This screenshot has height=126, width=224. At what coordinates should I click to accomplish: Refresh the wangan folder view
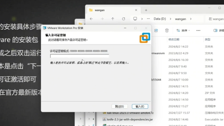tap(123, 19)
